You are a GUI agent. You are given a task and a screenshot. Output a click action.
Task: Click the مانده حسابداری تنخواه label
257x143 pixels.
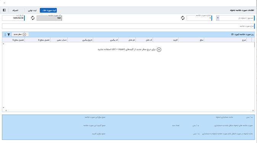224,117
